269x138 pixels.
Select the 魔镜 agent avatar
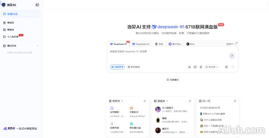(x=158, y=120)
